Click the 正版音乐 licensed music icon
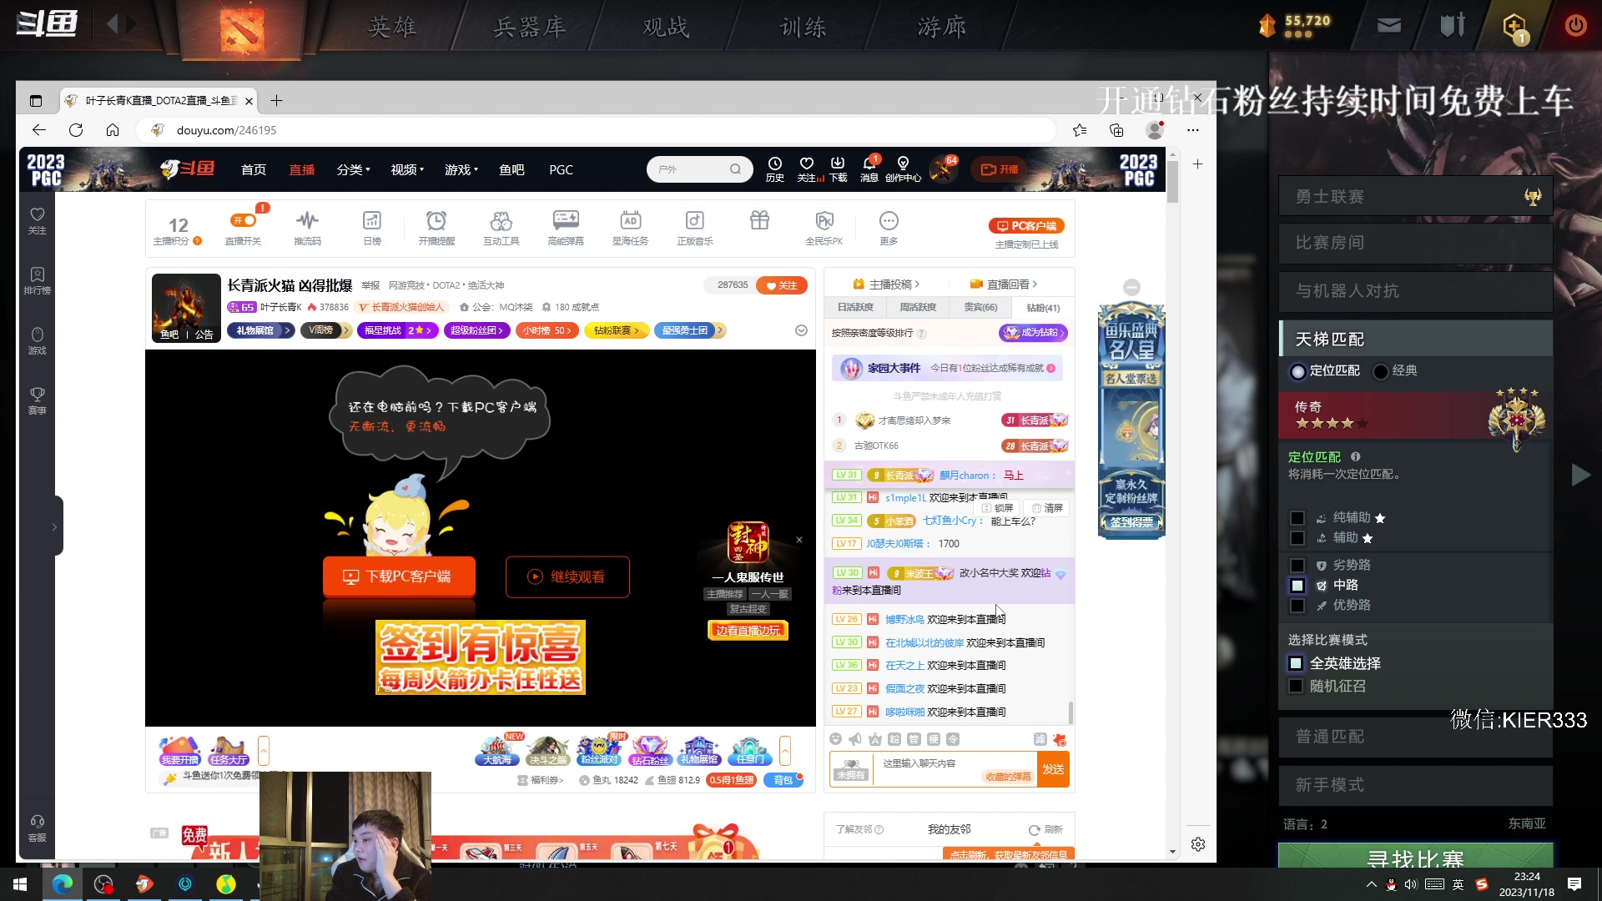Viewport: 1602px width, 901px height. coord(695,225)
